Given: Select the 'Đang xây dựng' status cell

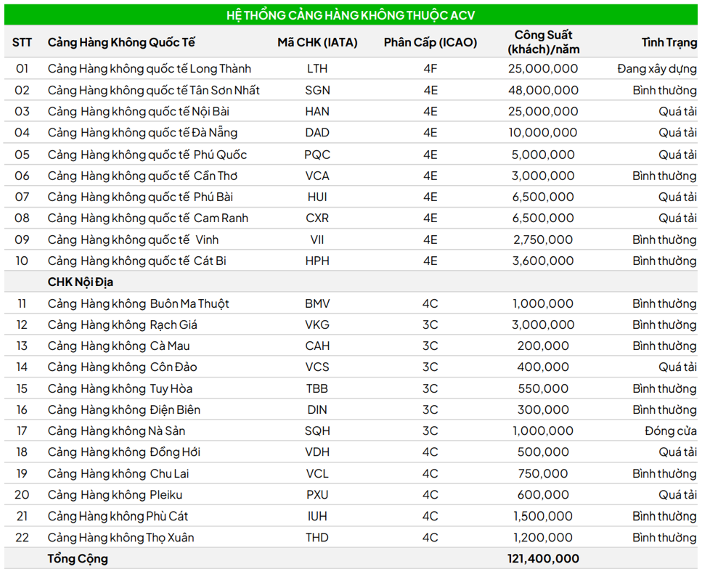Looking at the screenshot, I should 656,69.
